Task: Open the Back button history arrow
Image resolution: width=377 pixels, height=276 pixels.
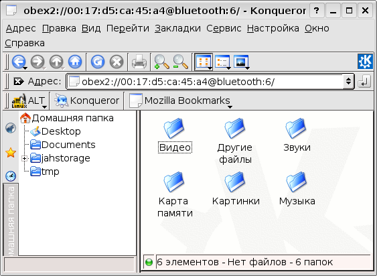Action: pyautogui.click(x=25, y=68)
